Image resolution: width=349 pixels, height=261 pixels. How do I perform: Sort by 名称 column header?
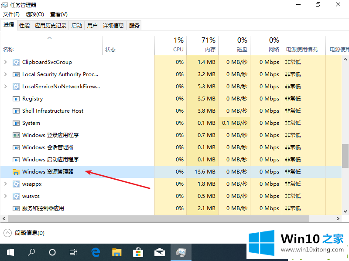coord(51,46)
